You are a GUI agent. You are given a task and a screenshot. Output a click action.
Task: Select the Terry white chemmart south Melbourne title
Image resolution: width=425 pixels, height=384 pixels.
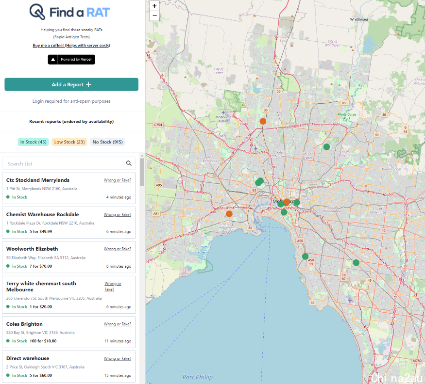[41, 287]
